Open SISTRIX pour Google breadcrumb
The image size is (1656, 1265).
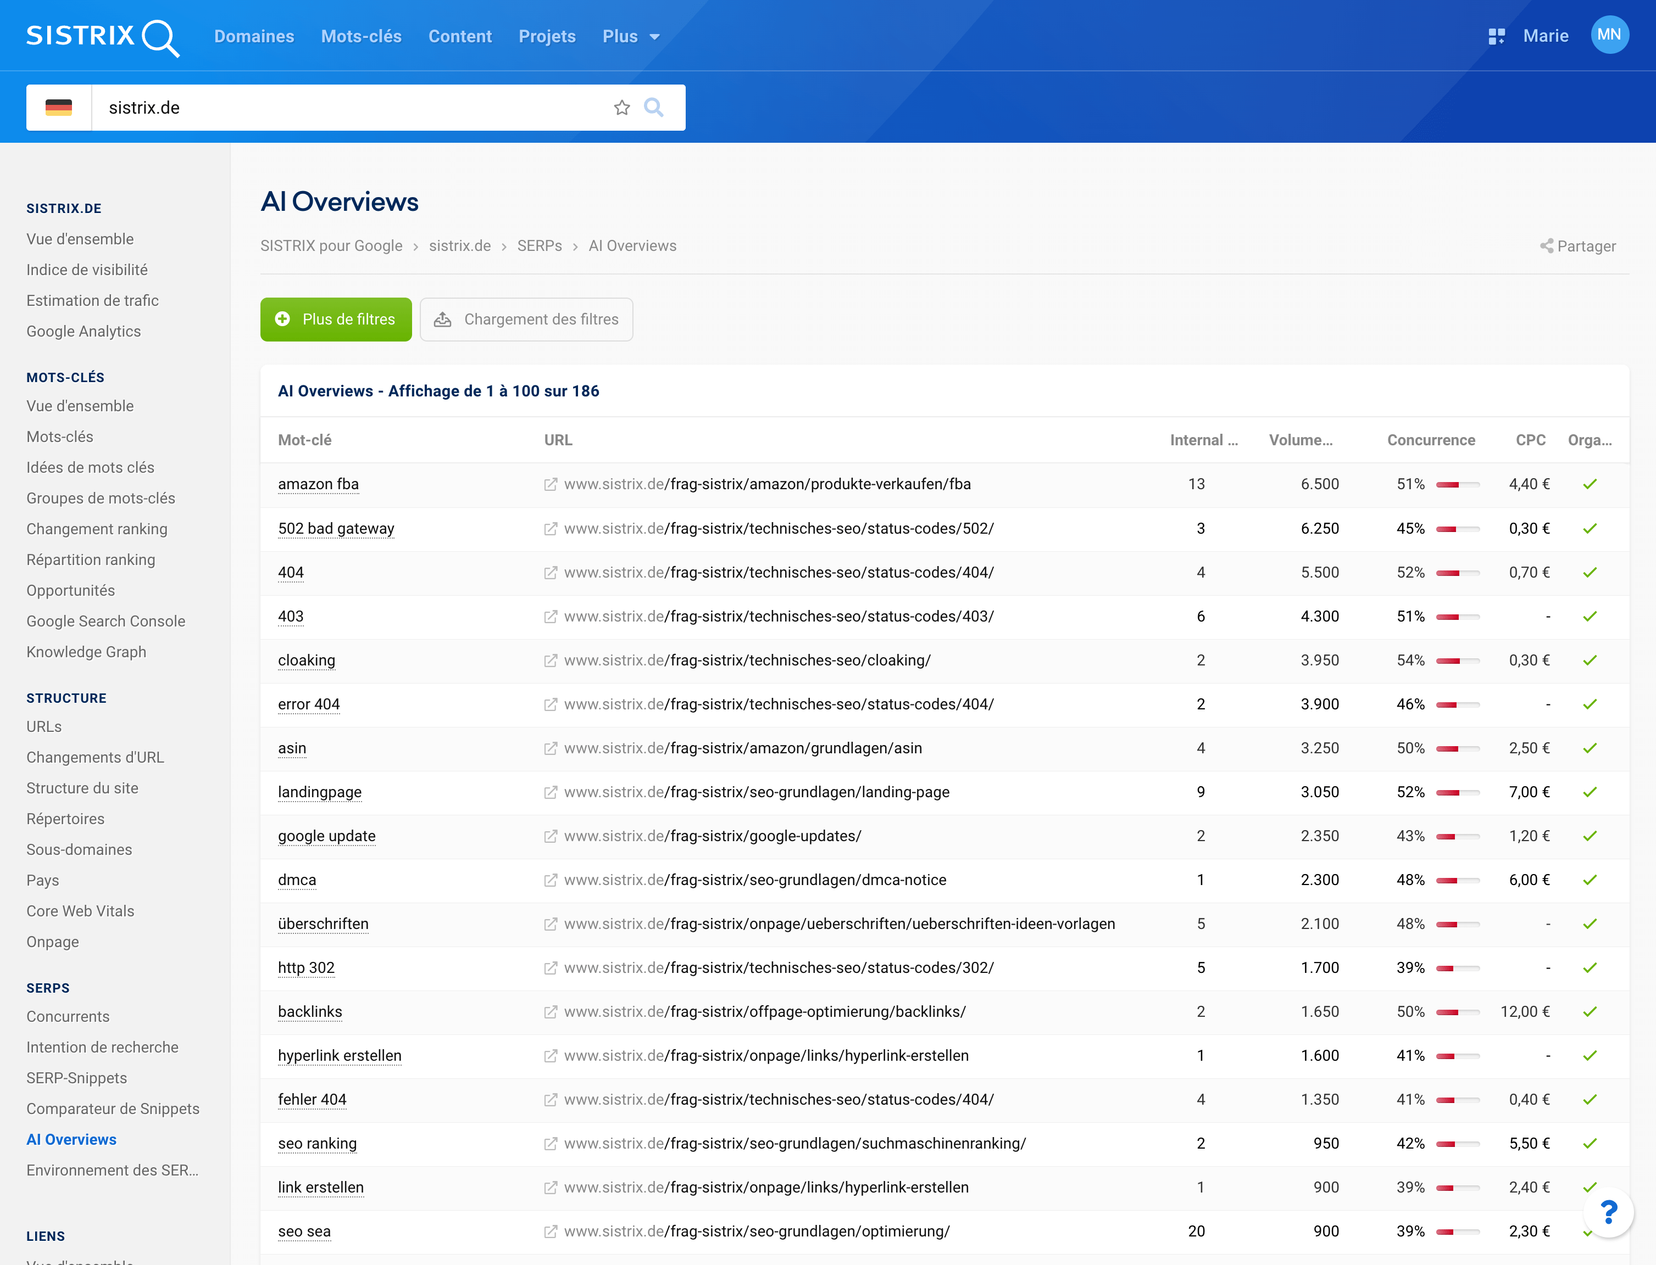click(x=331, y=246)
